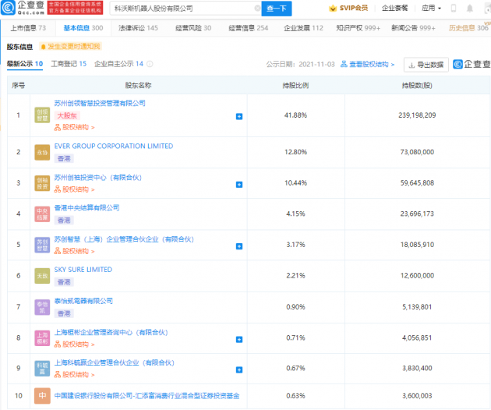Click the 导出数据 export button
491x410 pixels.
click(x=426, y=65)
